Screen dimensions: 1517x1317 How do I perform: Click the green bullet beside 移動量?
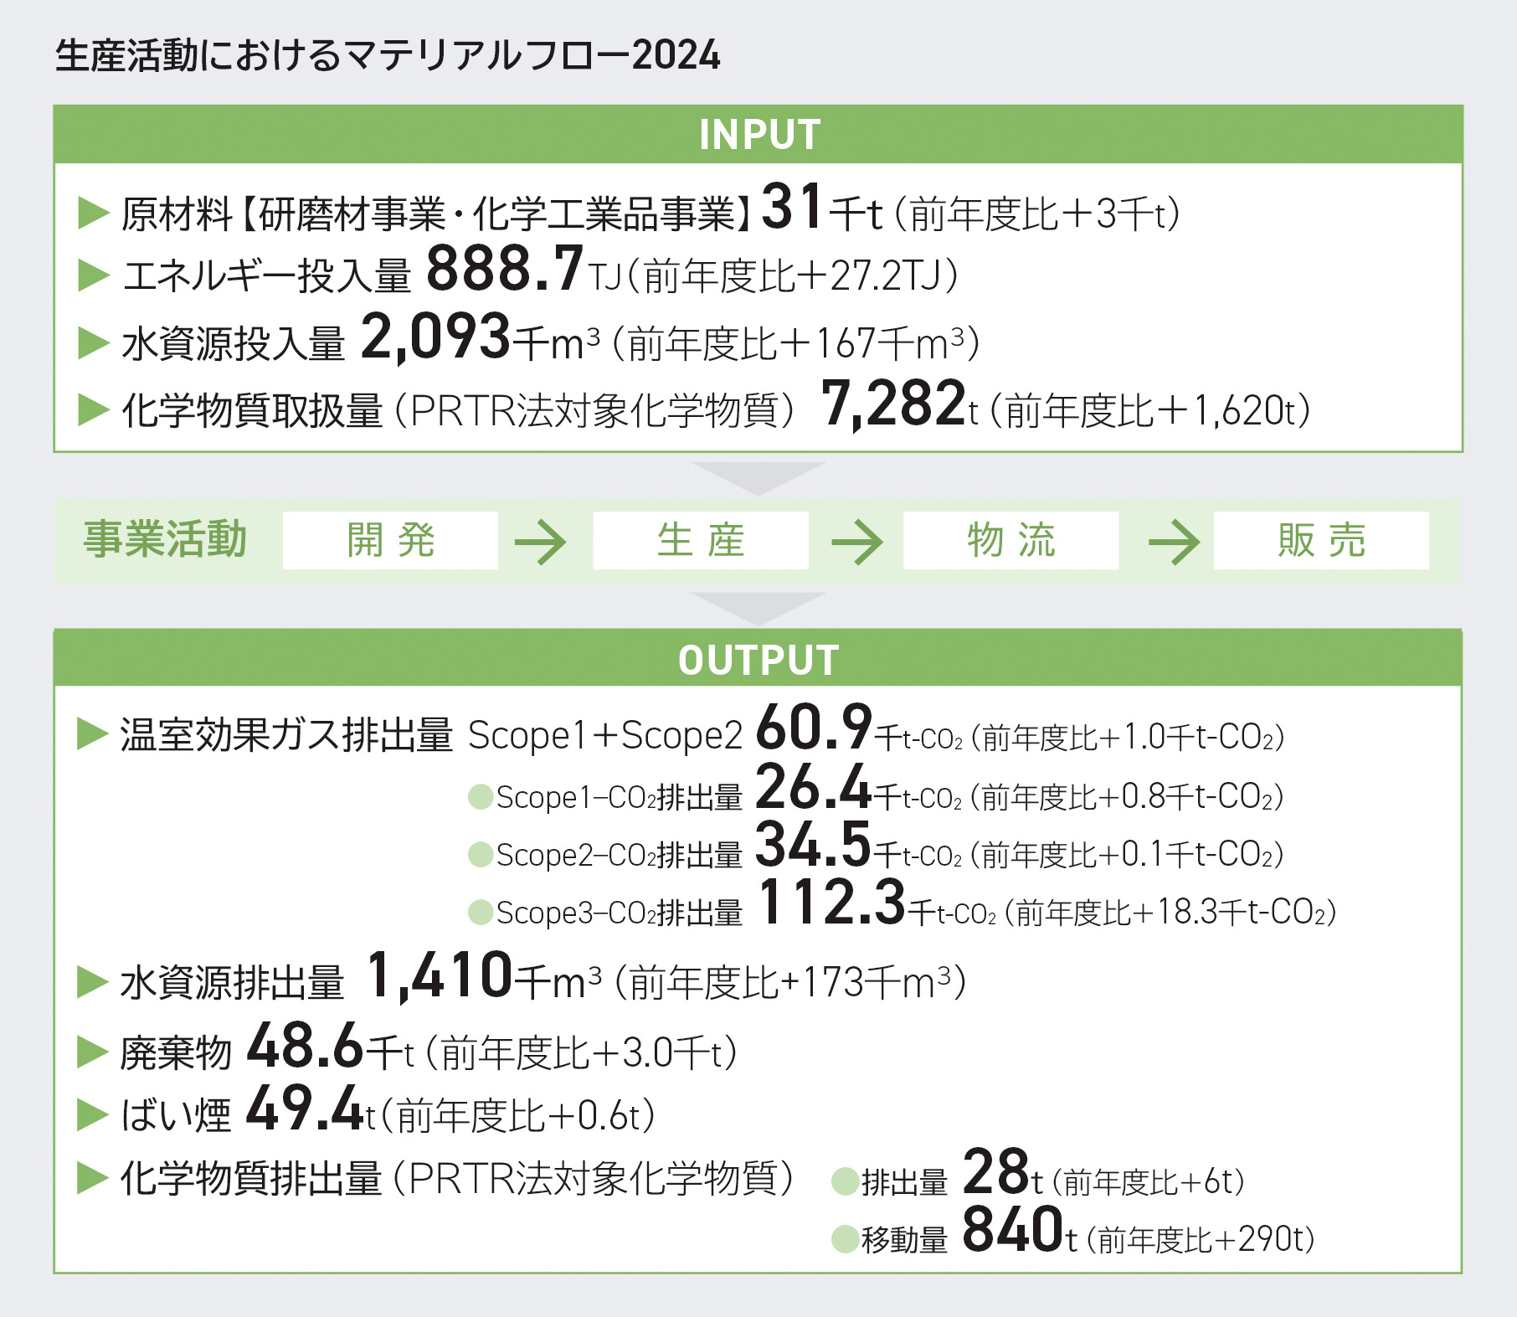coord(845,1238)
